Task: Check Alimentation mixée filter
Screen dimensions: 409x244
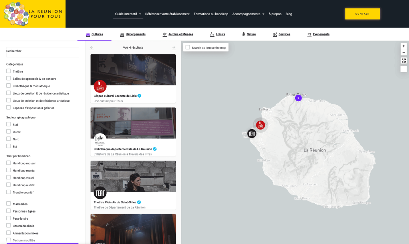Action: pyautogui.click(x=9, y=233)
